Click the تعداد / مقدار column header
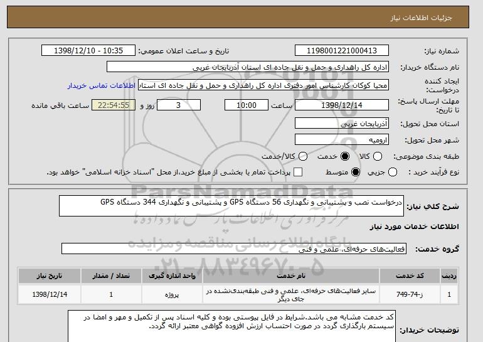This screenshot has width=483, height=342. (111, 275)
